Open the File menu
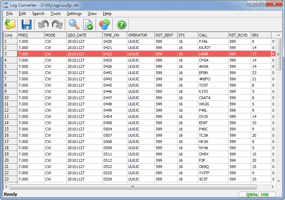The height and width of the screenshot is (200, 285). click(x=9, y=14)
